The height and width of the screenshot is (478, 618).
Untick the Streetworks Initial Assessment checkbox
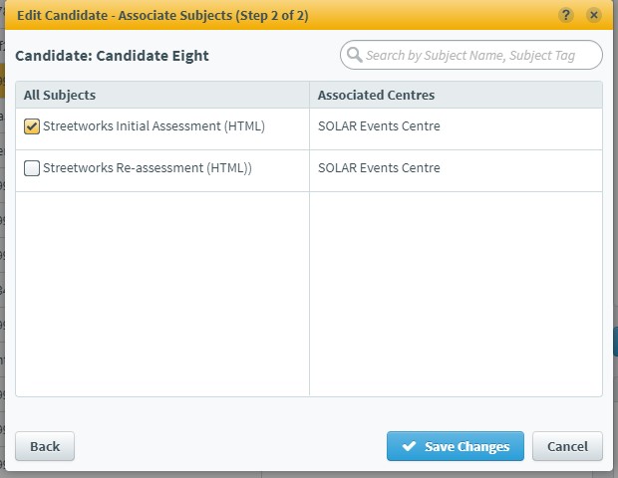click(x=32, y=126)
